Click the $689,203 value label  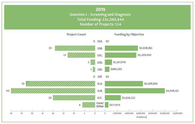point(116,69)
